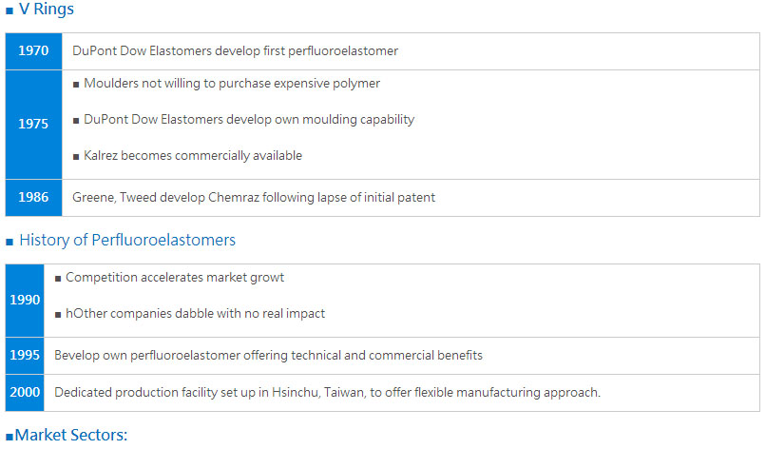Click the Greene, Tweed develop Chemraz row text
Image resolution: width=766 pixels, height=449 pixels.
point(254,198)
